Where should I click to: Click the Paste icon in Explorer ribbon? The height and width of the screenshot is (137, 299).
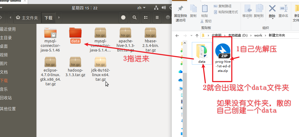[205, 9]
